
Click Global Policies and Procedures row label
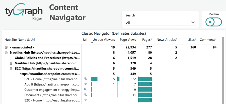47,58
